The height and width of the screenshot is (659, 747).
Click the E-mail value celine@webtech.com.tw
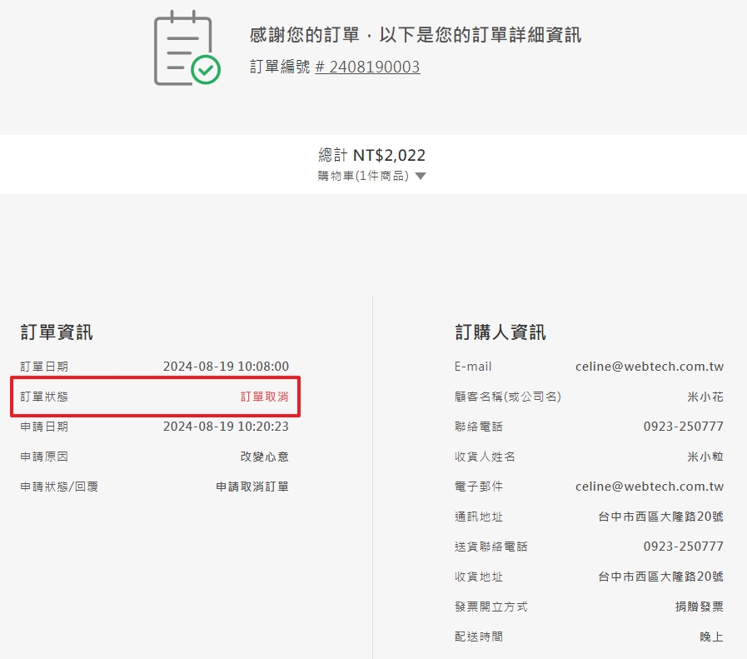(649, 367)
